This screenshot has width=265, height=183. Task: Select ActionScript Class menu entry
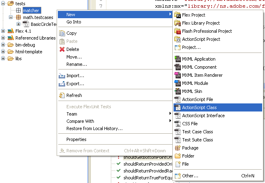click(x=199, y=107)
